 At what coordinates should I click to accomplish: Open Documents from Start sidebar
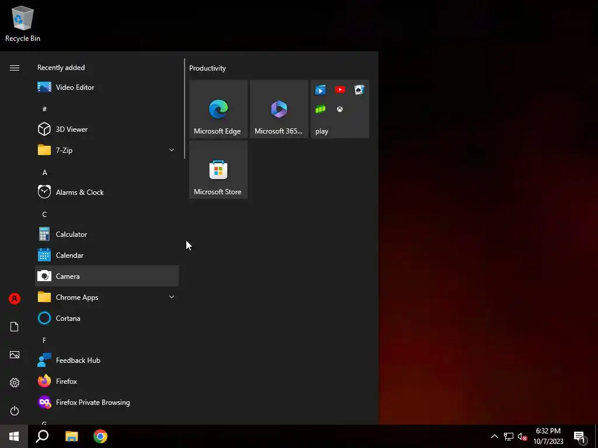tap(15, 327)
